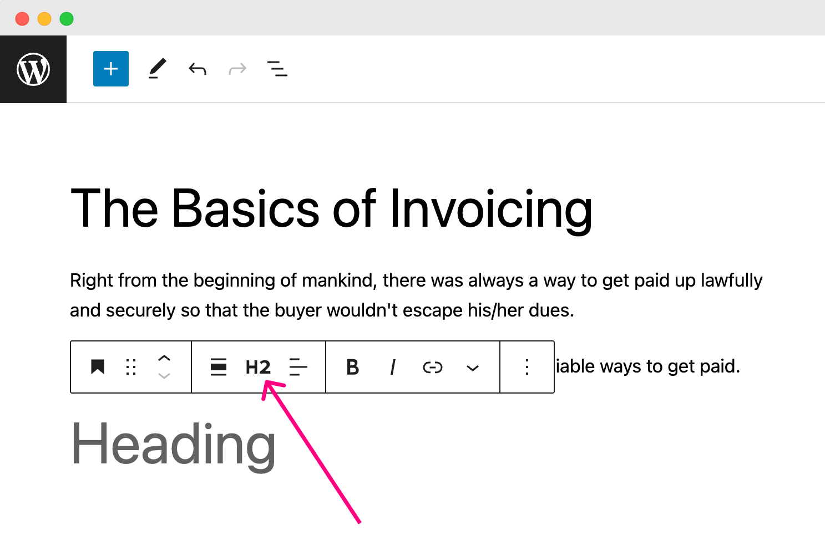Open the list view outline
The width and height of the screenshot is (825, 551).
point(277,69)
